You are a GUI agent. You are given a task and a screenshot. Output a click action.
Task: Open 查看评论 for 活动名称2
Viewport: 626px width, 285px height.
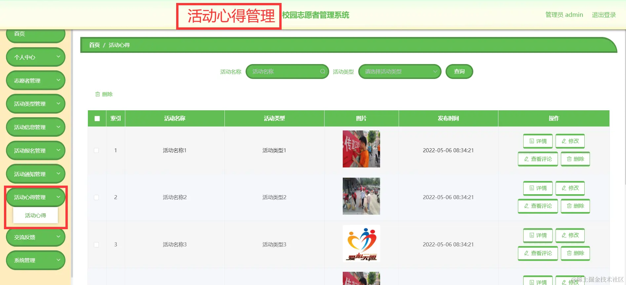point(538,206)
